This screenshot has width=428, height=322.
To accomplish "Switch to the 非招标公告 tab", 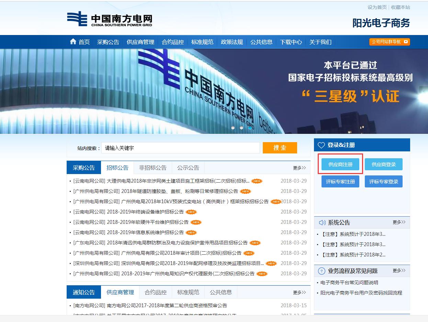I will pos(153,168).
